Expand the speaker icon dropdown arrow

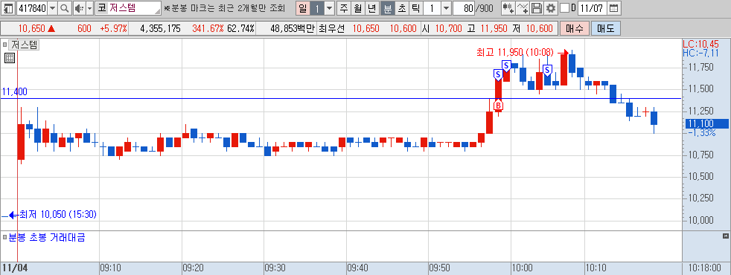(89, 8)
